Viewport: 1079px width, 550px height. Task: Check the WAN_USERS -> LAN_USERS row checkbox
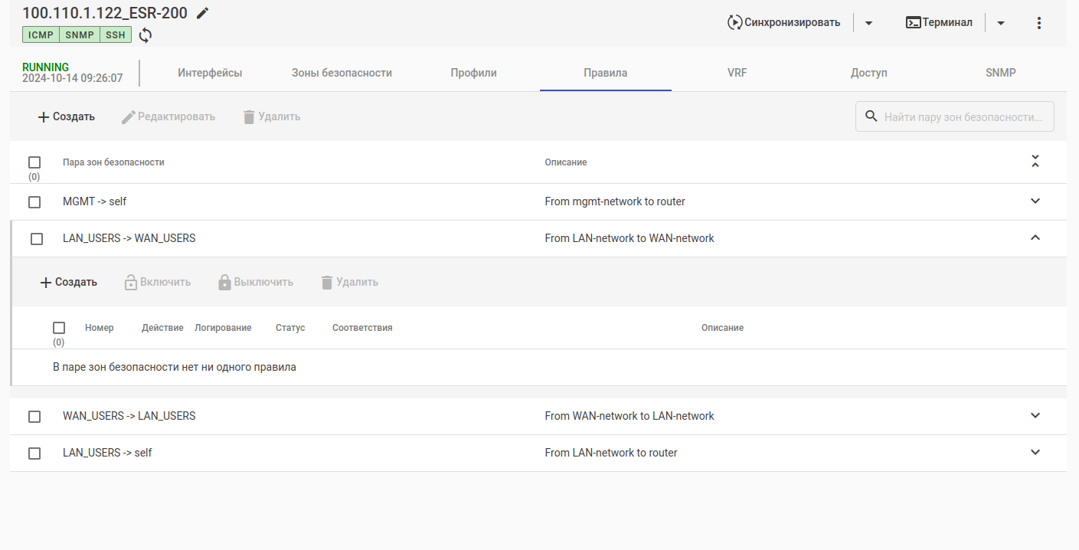point(34,417)
